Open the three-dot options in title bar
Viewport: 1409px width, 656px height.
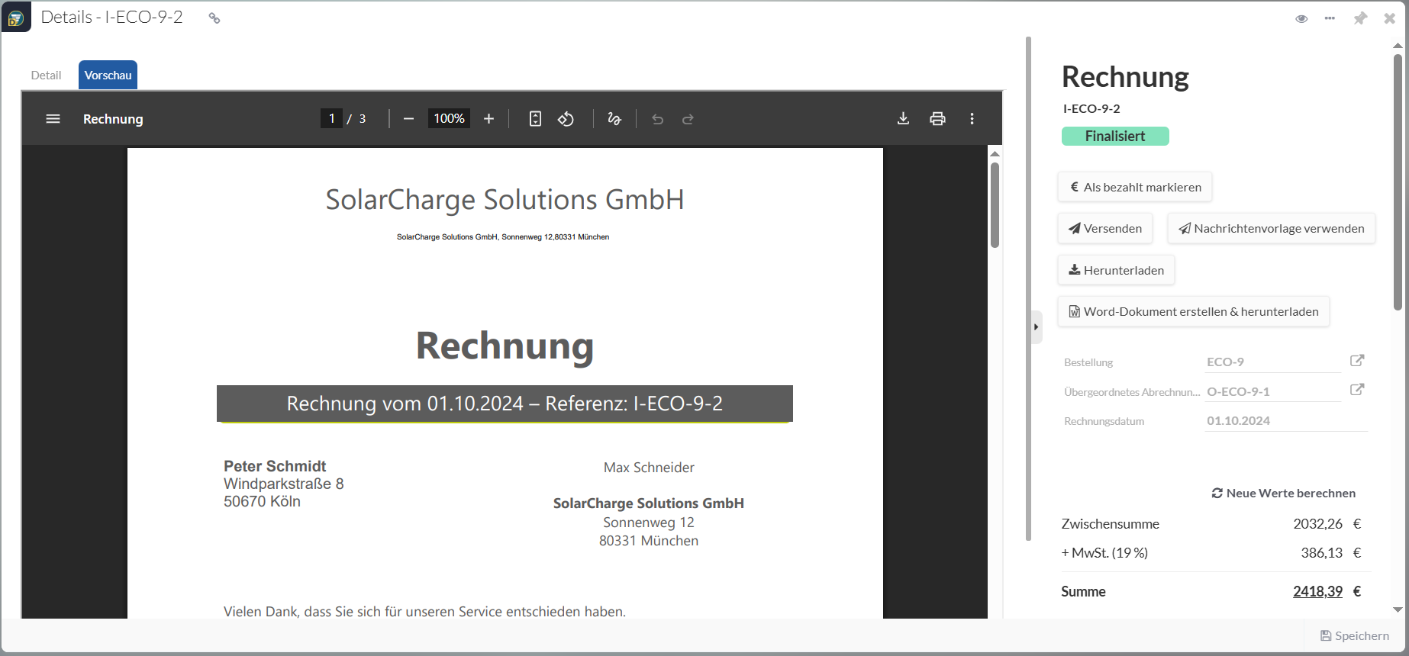1330,18
